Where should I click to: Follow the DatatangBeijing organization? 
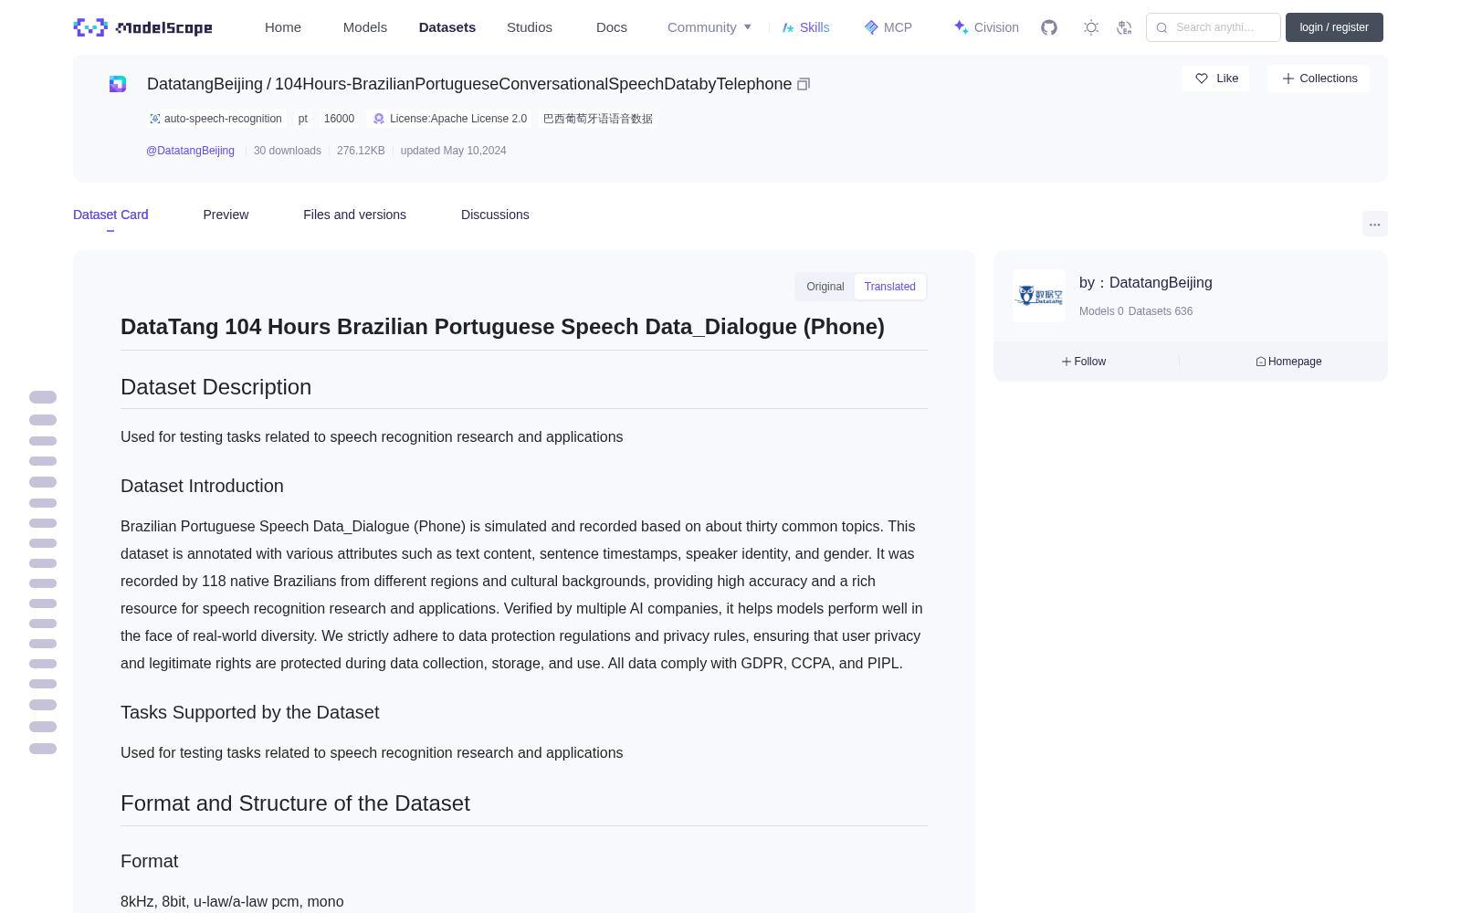pos(1084,362)
